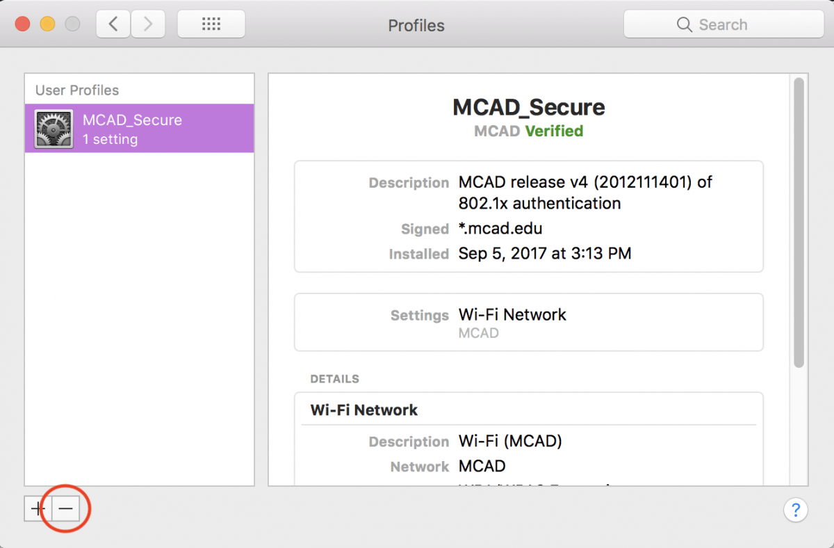Click the circled remove profile minus icon

pos(66,508)
